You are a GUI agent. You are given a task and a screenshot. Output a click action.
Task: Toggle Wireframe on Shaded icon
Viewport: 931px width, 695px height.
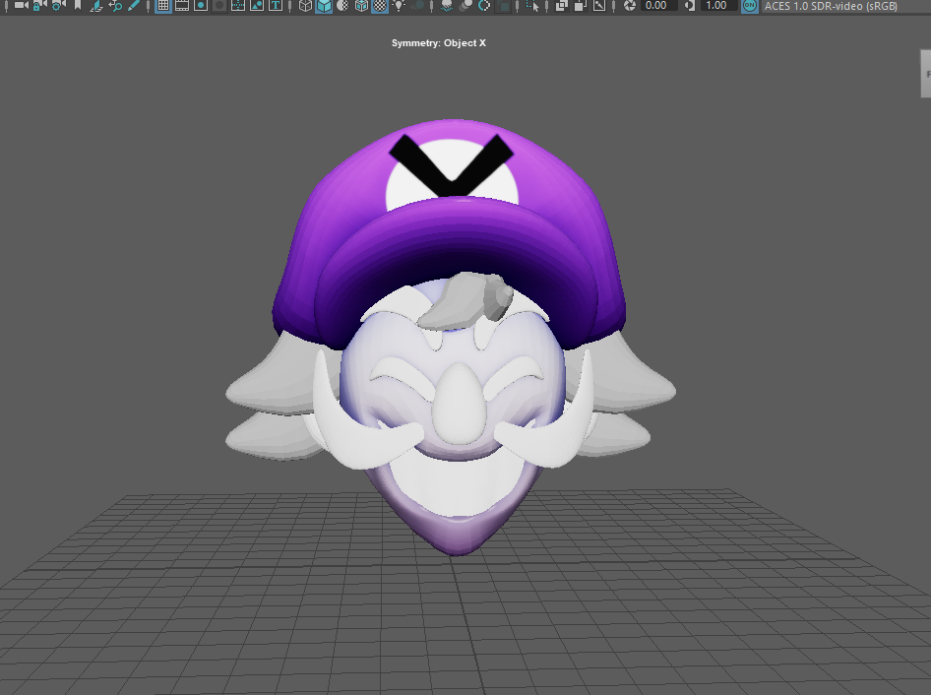coord(361,5)
